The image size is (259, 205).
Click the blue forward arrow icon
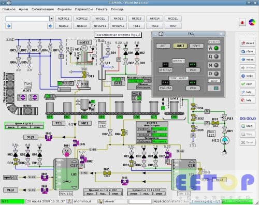coord(50,26)
